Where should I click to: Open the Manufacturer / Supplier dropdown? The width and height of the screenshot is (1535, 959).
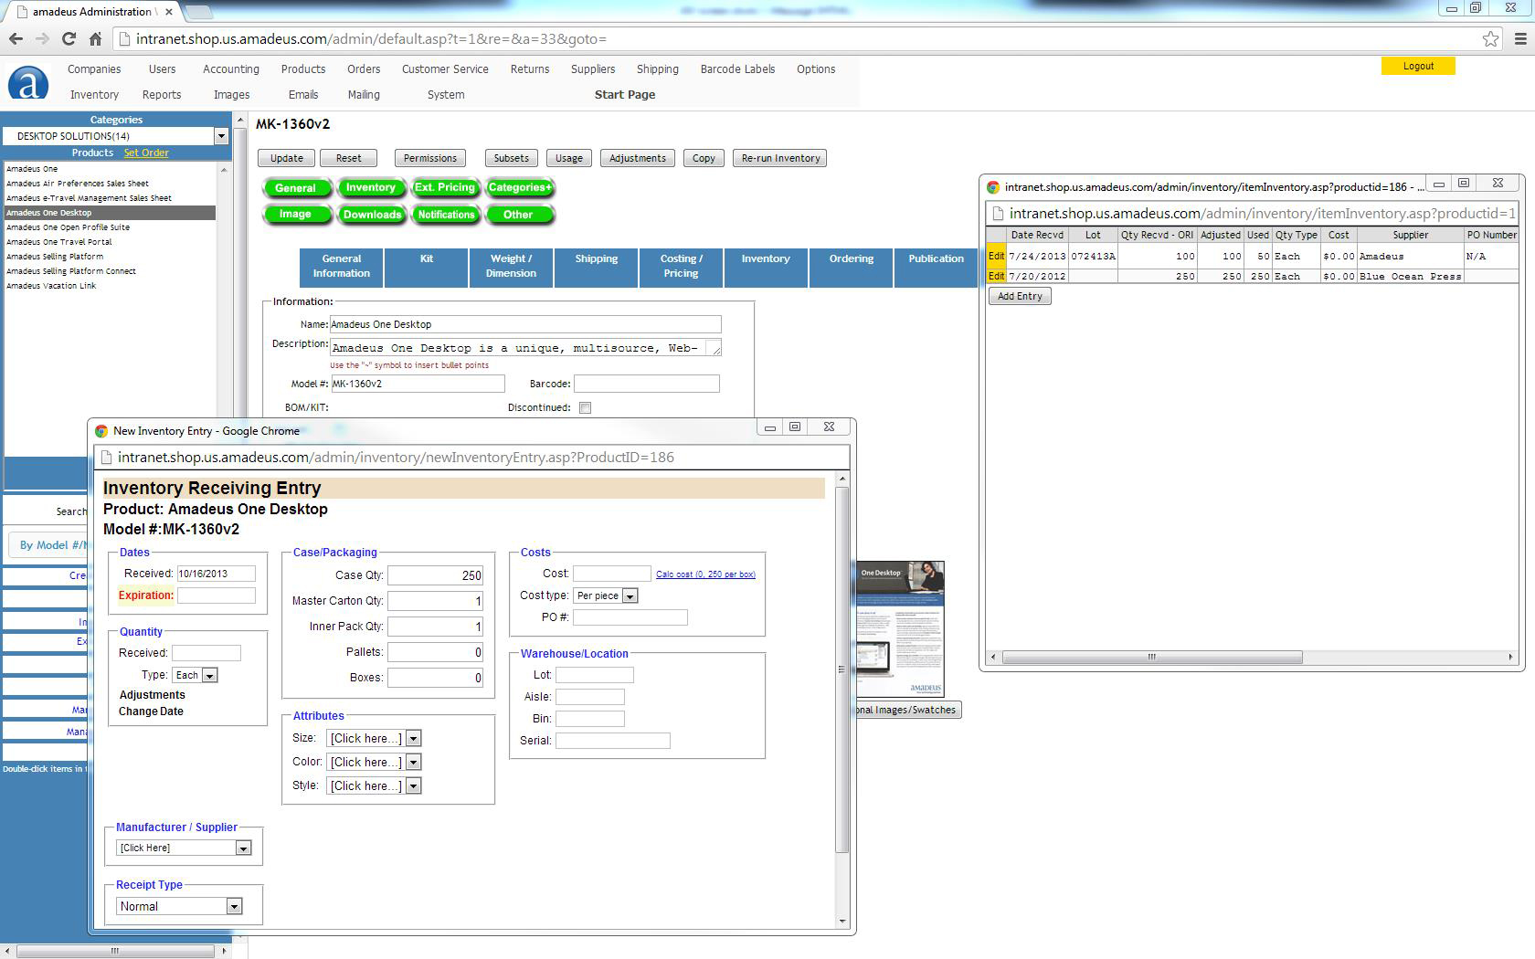pyautogui.click(x=184, y=848)
